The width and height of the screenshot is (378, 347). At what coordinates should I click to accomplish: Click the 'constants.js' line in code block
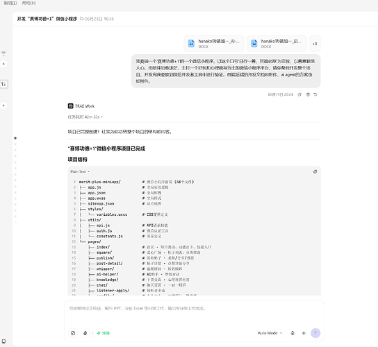(110, 236)
